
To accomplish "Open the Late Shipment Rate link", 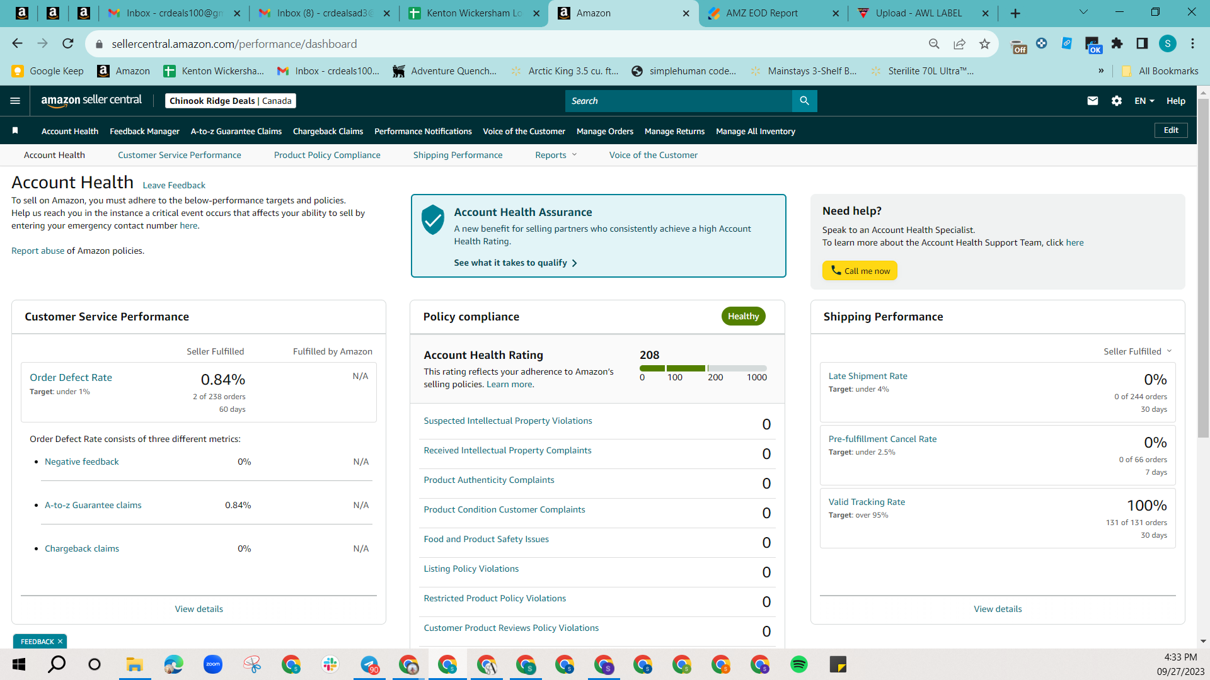I will pyautogui.click(x=868, y=376).
